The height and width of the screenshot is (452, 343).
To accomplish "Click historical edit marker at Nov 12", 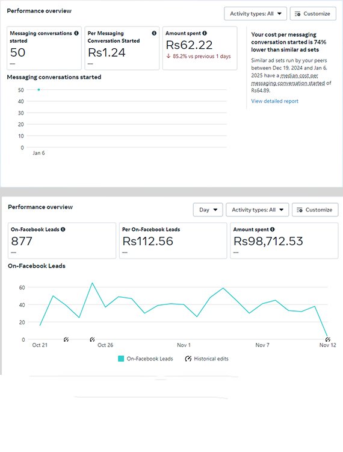I will [x=328, y=339].
